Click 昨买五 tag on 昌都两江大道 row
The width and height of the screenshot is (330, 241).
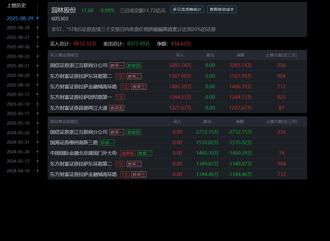pyautogui.click(x=117, y=108)
